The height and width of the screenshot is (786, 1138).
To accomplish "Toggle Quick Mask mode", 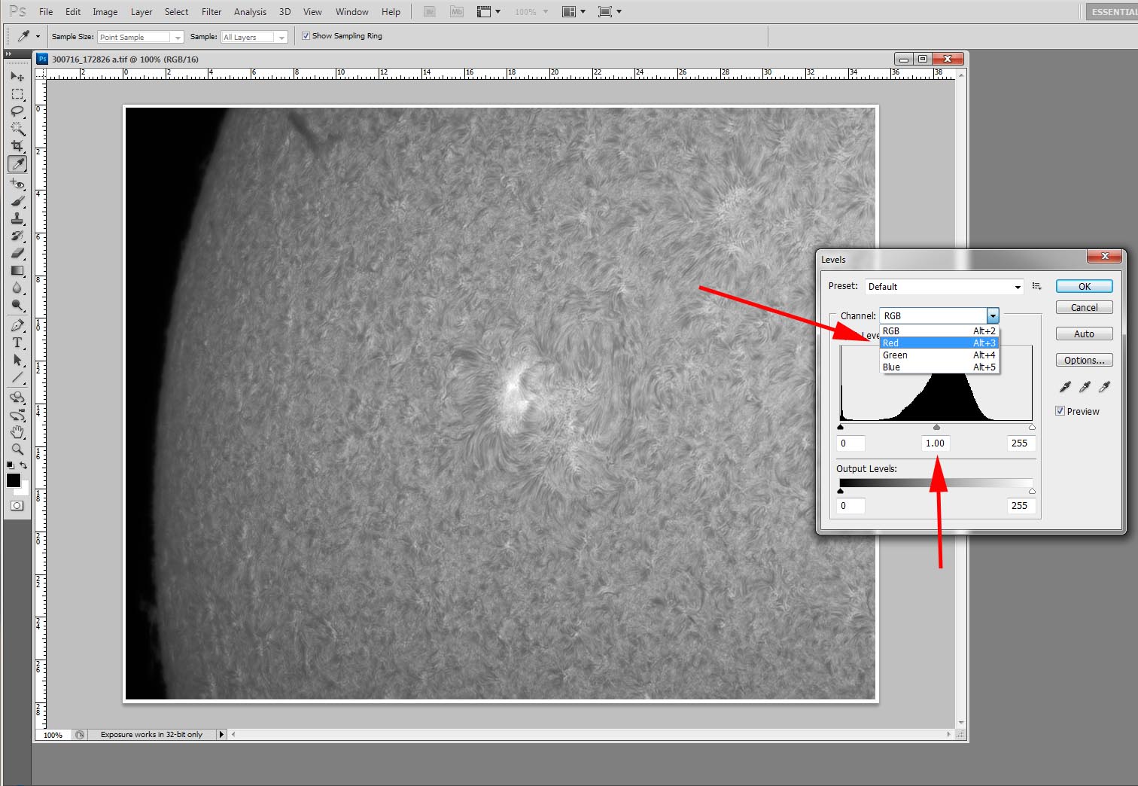I will (17, 506).
